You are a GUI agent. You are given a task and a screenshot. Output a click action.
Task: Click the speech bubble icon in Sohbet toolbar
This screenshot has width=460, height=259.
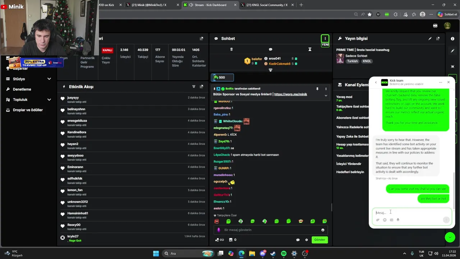[271, 49]
